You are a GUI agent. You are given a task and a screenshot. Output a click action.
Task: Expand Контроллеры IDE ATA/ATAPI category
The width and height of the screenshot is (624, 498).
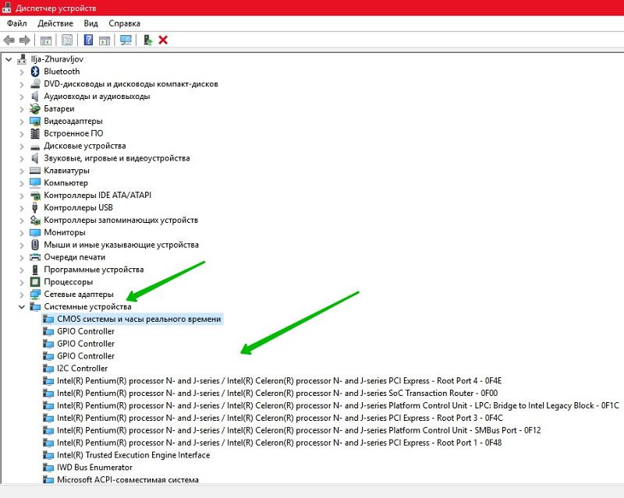[x=22, y=196]
